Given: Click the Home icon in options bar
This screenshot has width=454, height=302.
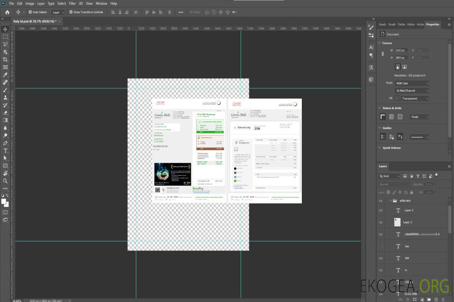Looking at the screenshot, I should click(x=7, y=12).
